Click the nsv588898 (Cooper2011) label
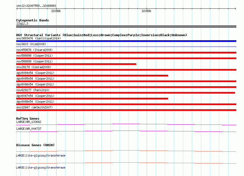The image size is (244, 176). 35,56
